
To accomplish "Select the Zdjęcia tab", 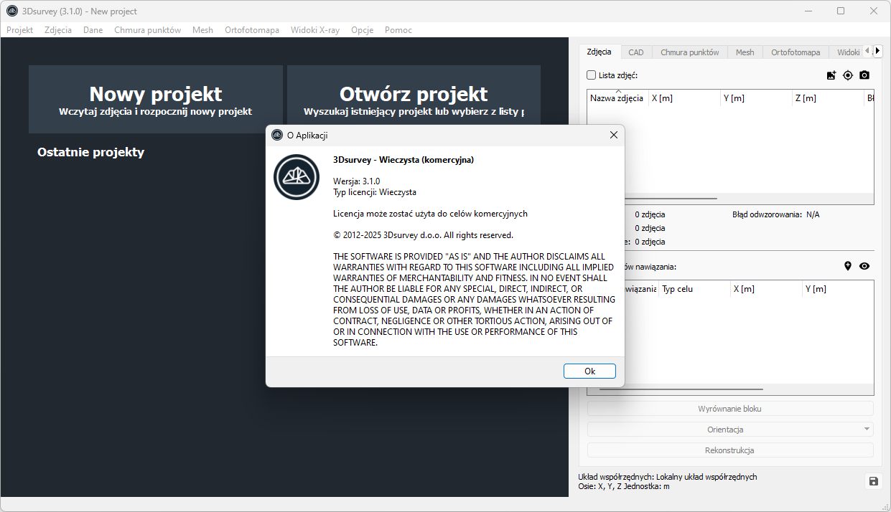I will 600,52.
